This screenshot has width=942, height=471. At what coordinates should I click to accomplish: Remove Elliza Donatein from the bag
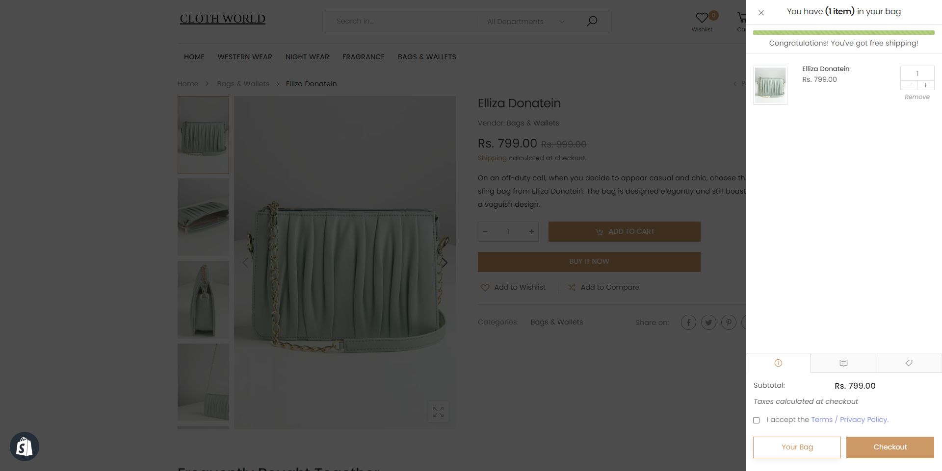coord(917,97)
